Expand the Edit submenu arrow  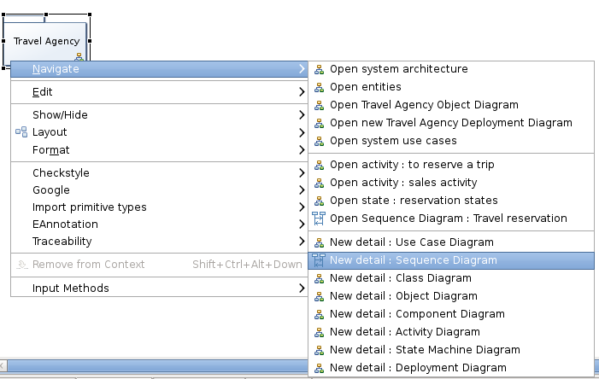[x=302, y=92]
